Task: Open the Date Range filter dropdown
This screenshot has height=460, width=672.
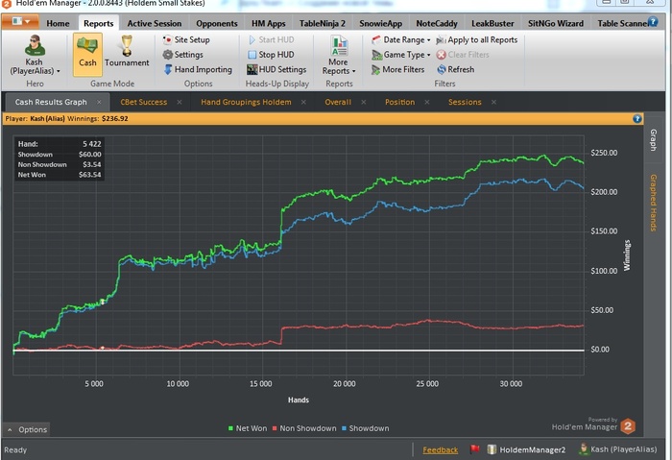Action: tap(400, 40)
